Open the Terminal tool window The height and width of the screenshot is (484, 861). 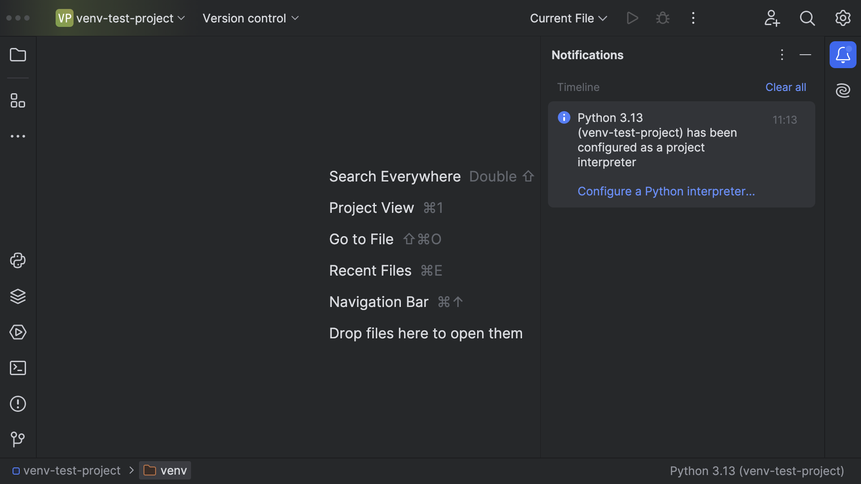17,368
